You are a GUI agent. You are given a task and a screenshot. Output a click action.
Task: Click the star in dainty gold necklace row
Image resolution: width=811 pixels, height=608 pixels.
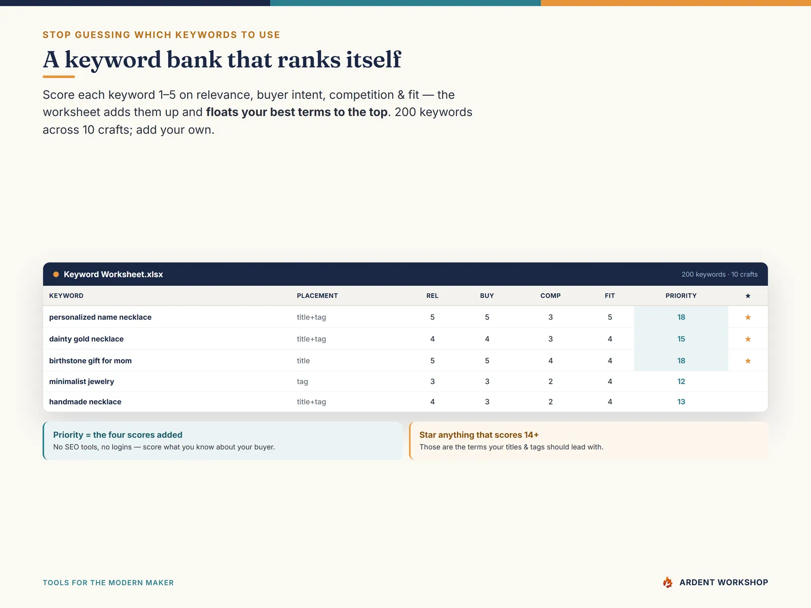point(748,339)
